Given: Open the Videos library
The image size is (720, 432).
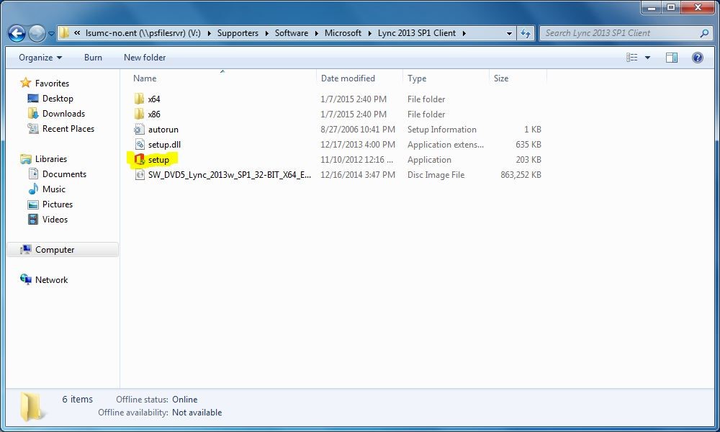Looking at the screenshot, I should point(55,220).
